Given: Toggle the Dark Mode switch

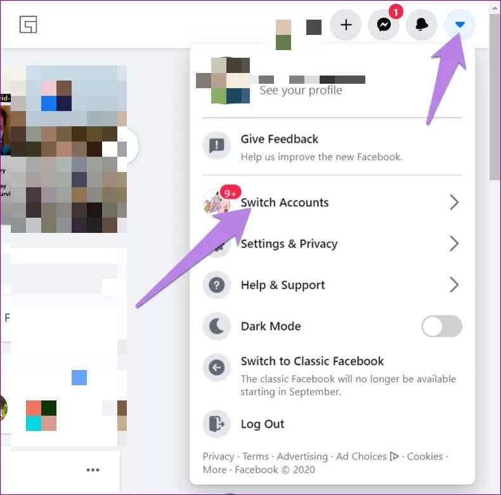Looking at the screenshot, I should [441, 326].
